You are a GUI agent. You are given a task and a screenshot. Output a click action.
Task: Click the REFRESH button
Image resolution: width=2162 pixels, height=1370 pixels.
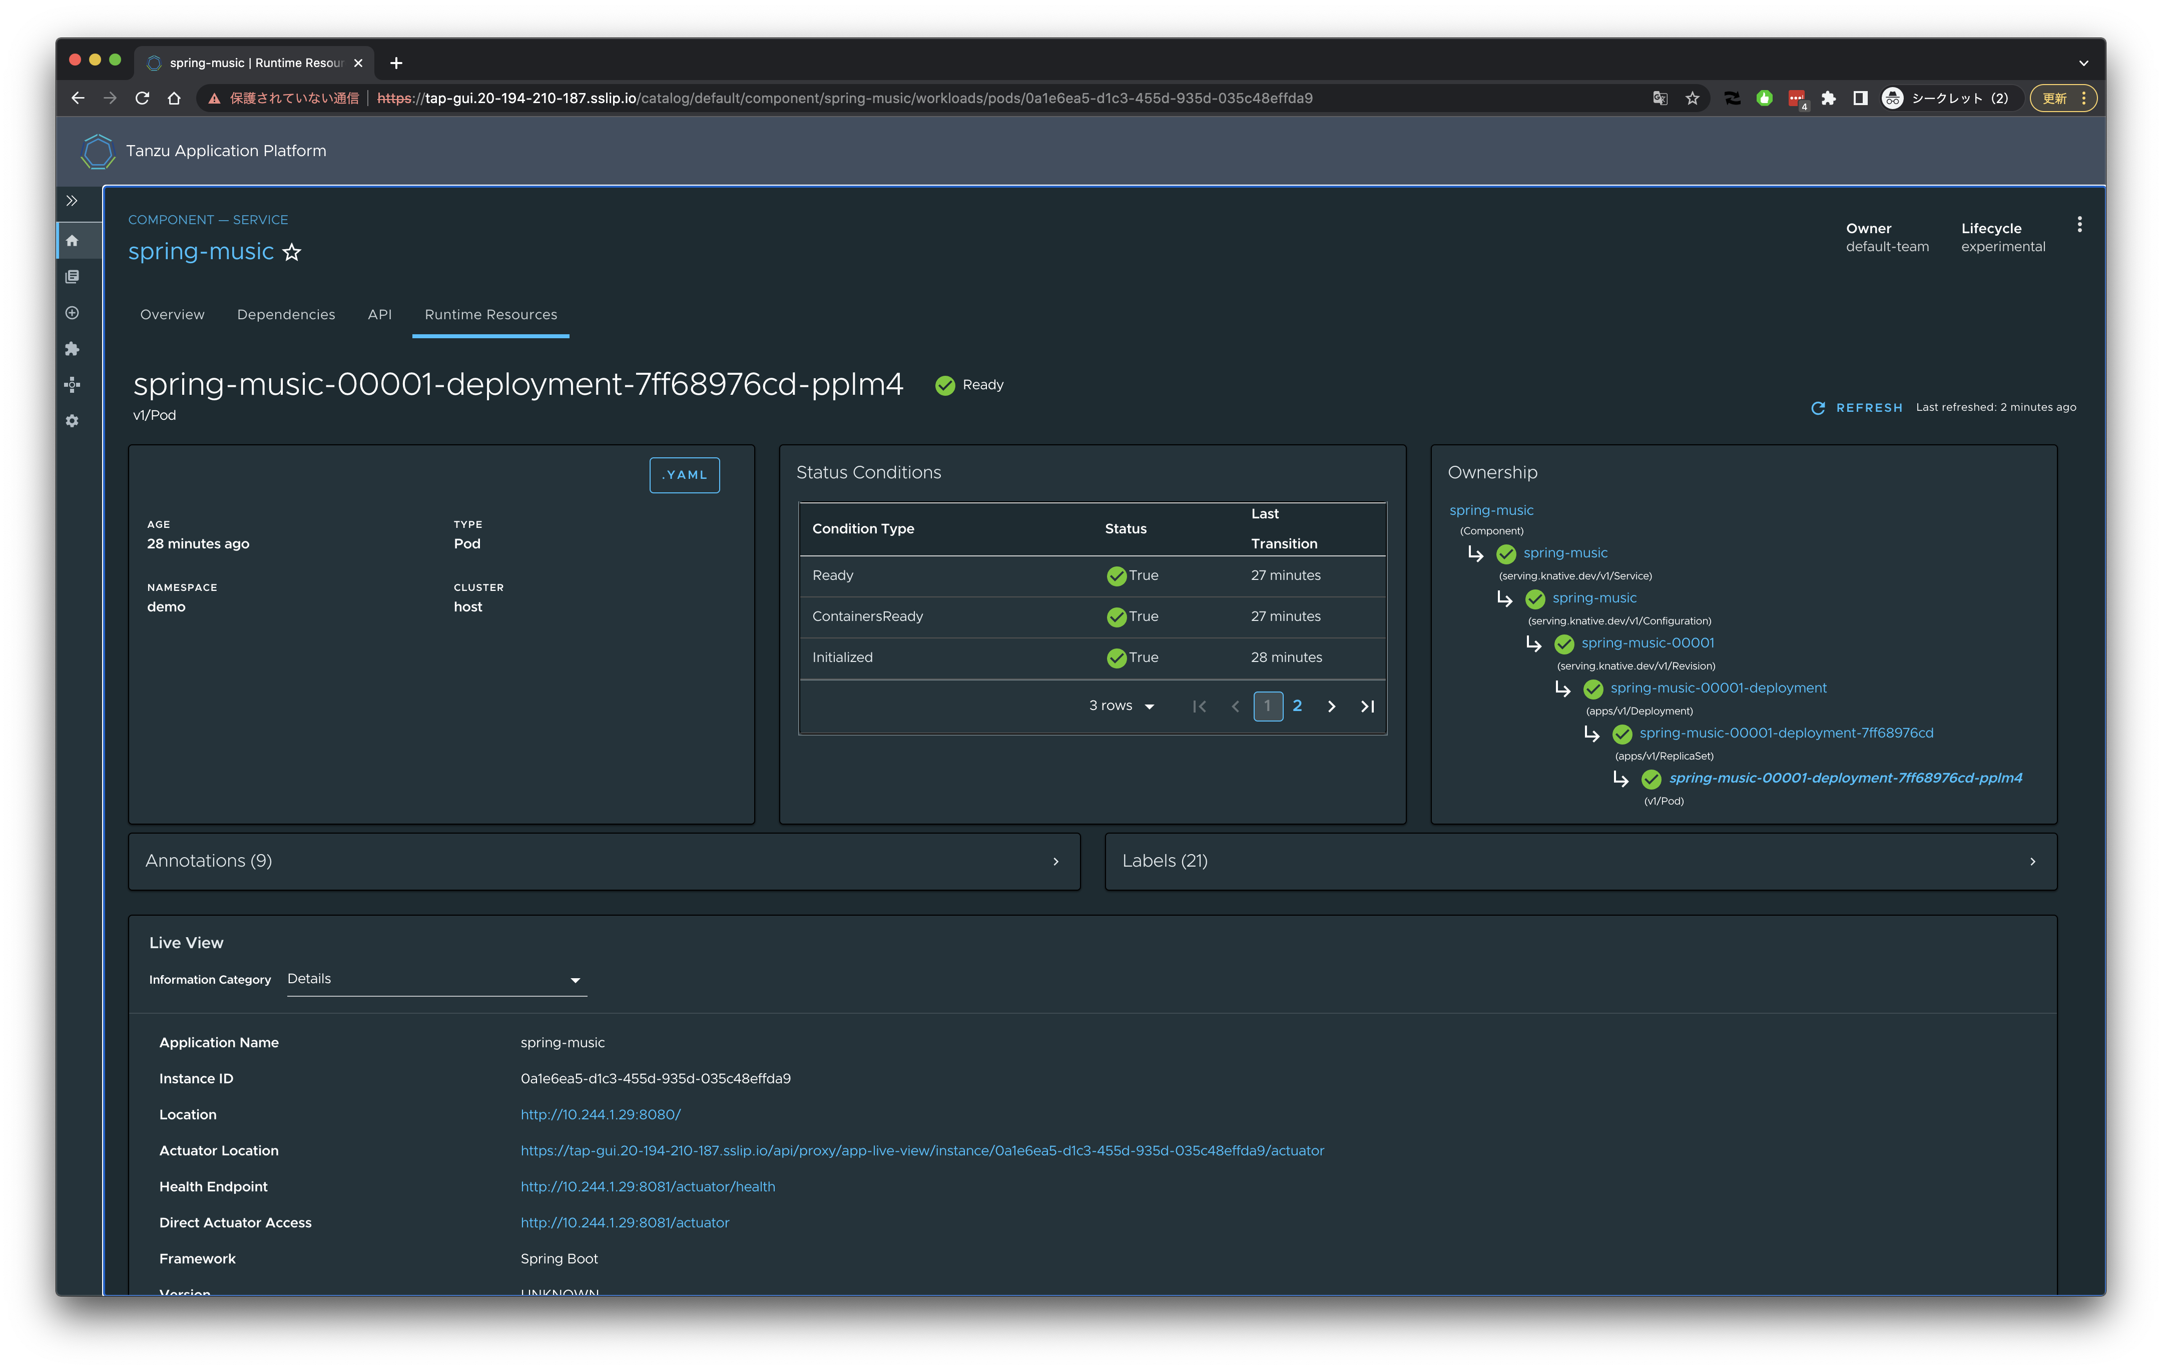click(1857, 408)
